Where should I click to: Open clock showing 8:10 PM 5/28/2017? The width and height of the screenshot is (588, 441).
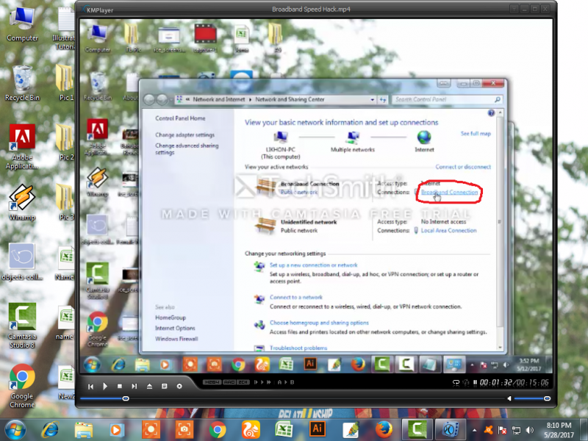pos(559,430)
